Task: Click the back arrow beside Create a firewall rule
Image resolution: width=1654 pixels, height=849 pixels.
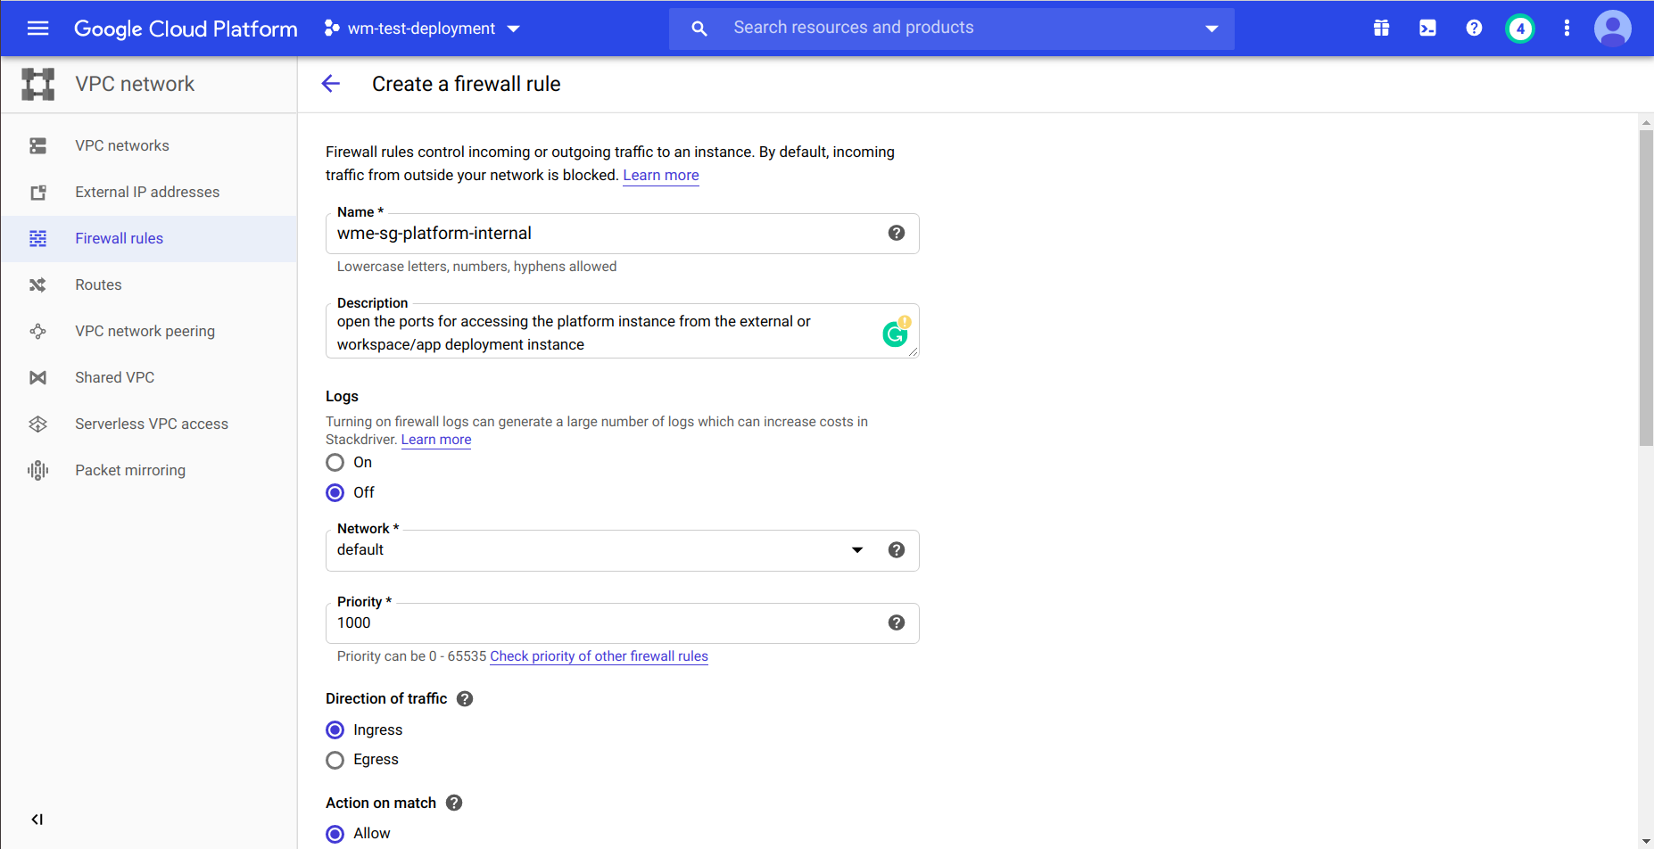Action: pyautogui.click(x=330, y=84)
